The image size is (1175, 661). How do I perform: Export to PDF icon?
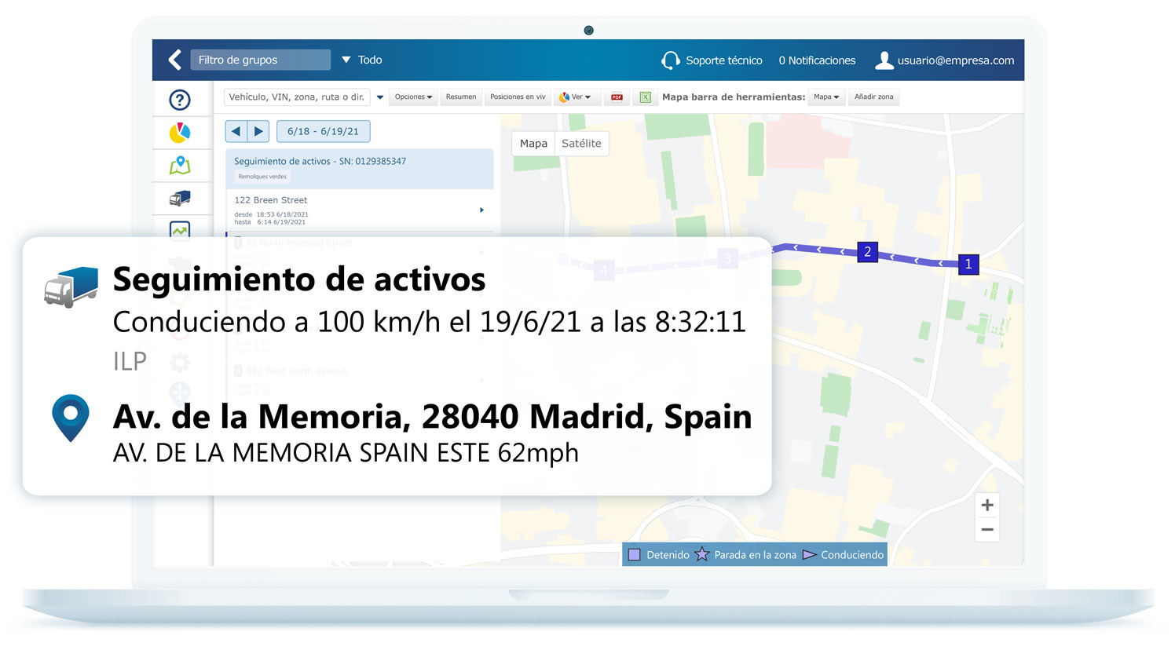(x=617, y=97)
